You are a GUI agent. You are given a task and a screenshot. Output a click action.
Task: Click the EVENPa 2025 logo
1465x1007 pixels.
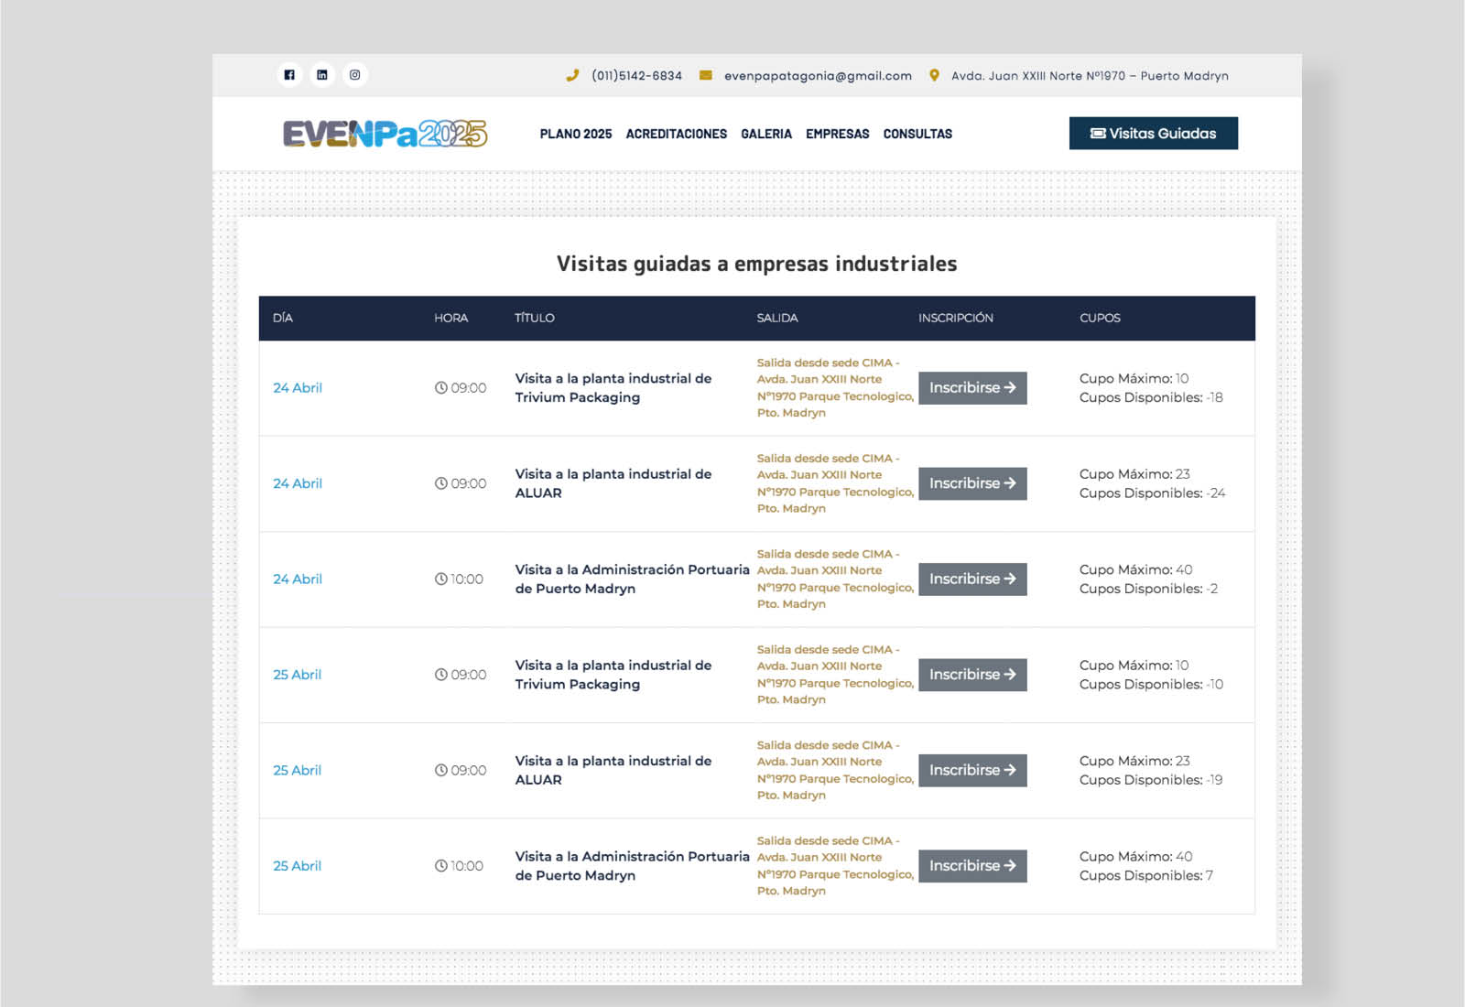[x=385, y=134]
